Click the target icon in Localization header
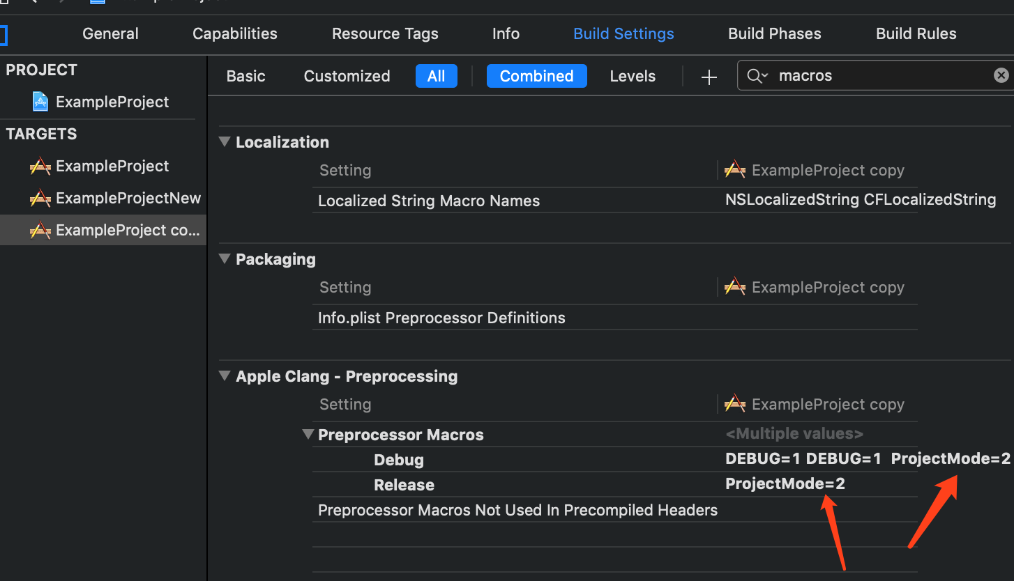This screenshot has width=1014, height=581. point(735,170)
